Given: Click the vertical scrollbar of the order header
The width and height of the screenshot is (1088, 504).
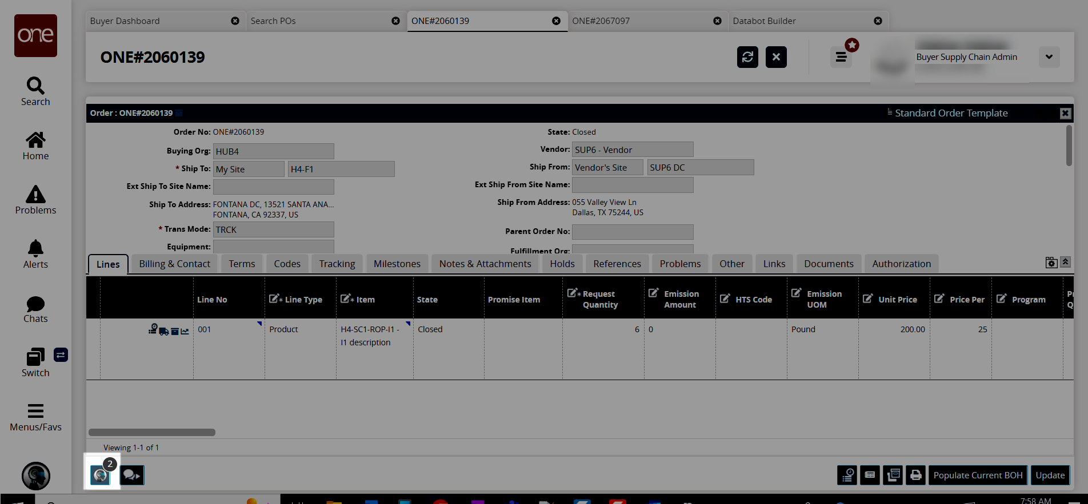Looking at the screenshot, I should (x=1069, y=146).
